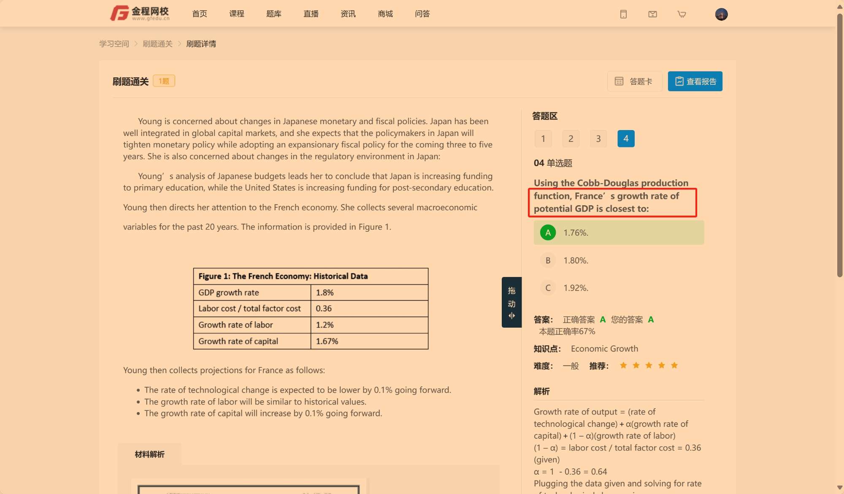Click 学习空间 breadcrumb link

click(114, 44)
